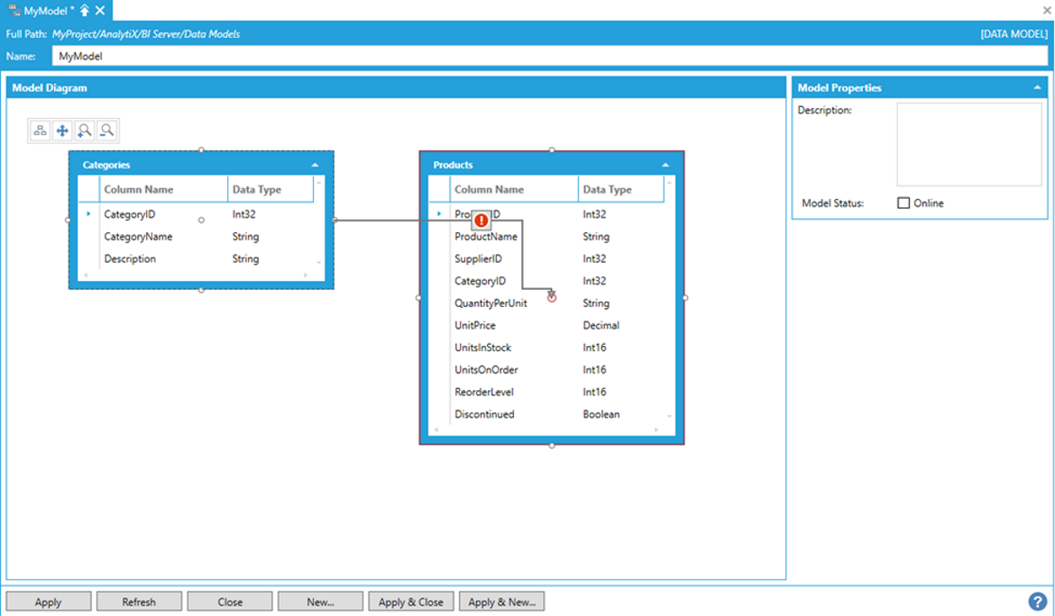Open help with the question mark icon
The height and width of the screenshot is (616, 1055).
click(1037, 602)
